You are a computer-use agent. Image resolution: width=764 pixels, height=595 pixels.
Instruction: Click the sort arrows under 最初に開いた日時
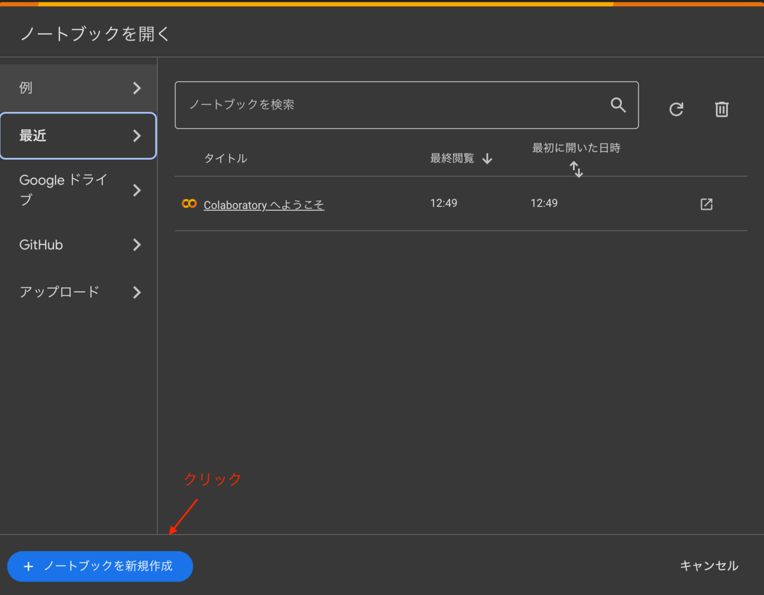pyautogui.click(x=576, y=169)
